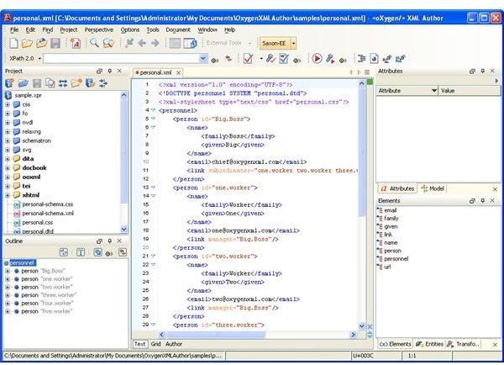Click the Save disk icon in main toolbar
Image resolution: width=504 pixels, height=365 pixels.
point(55,43)
